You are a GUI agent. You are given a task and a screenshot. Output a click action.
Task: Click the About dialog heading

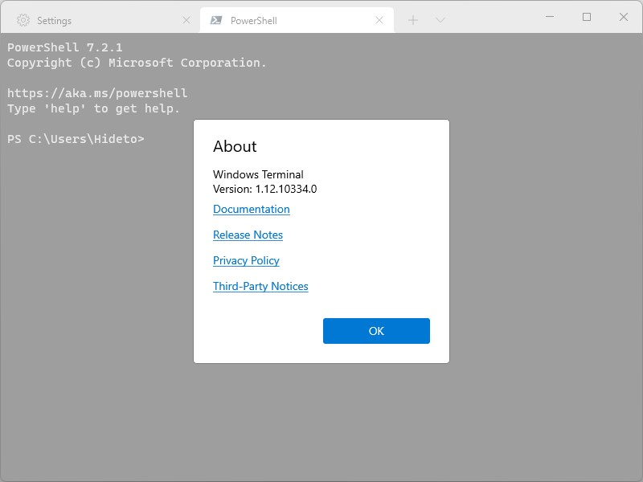coord(234,147)
